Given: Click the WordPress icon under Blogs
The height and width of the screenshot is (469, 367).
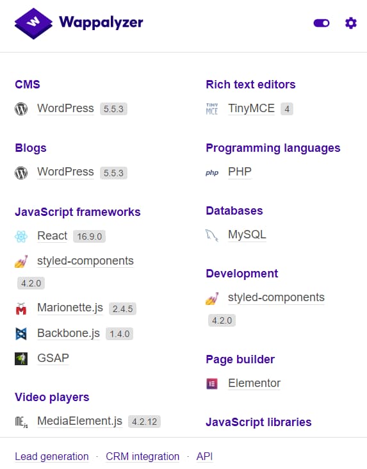Looking at the screenshot, I should click(x=21, y=172).
